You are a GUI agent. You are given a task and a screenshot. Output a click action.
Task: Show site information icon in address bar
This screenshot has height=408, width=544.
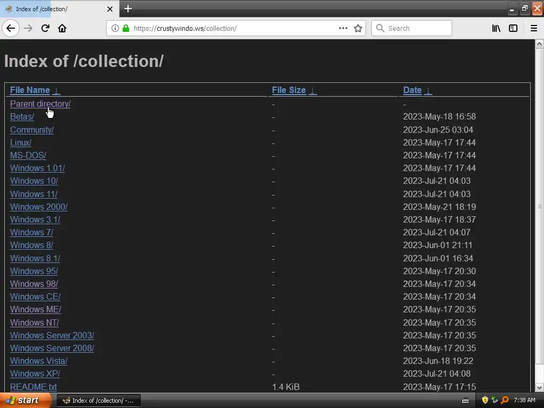click(115, 29)
